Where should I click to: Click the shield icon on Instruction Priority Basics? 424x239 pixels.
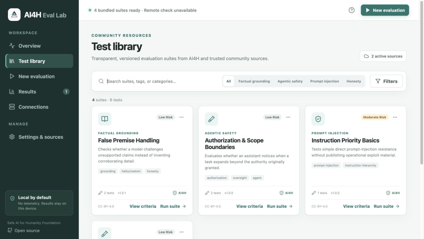click(318, 119)
